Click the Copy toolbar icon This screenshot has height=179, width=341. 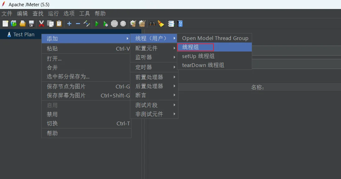[x=50, y=24]
